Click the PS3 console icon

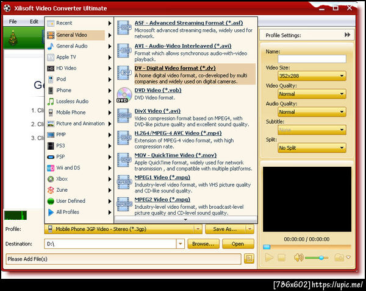51,146
